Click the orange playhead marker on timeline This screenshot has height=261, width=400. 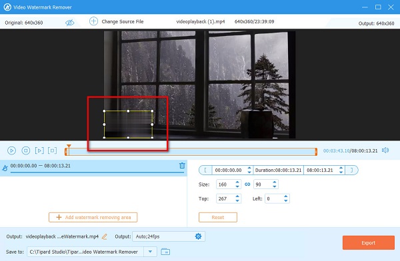pyautogui.click(x=69, y=146)
